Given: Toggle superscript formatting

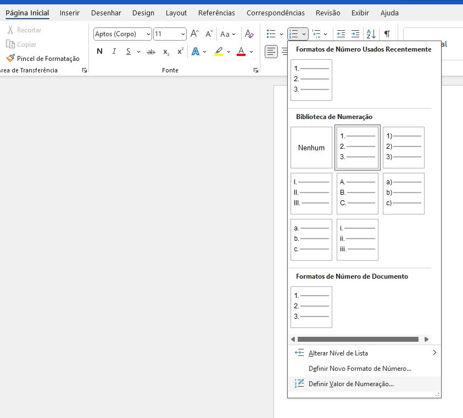Looking at the screenshot, I should coord(180,50).
